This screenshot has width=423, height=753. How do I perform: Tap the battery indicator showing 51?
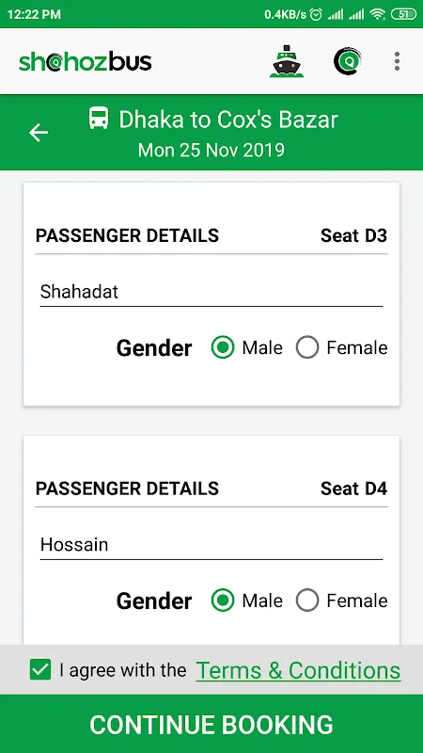404,14
